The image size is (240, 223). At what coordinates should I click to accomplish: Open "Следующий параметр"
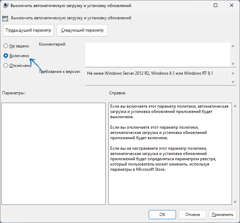coord(82,30)
